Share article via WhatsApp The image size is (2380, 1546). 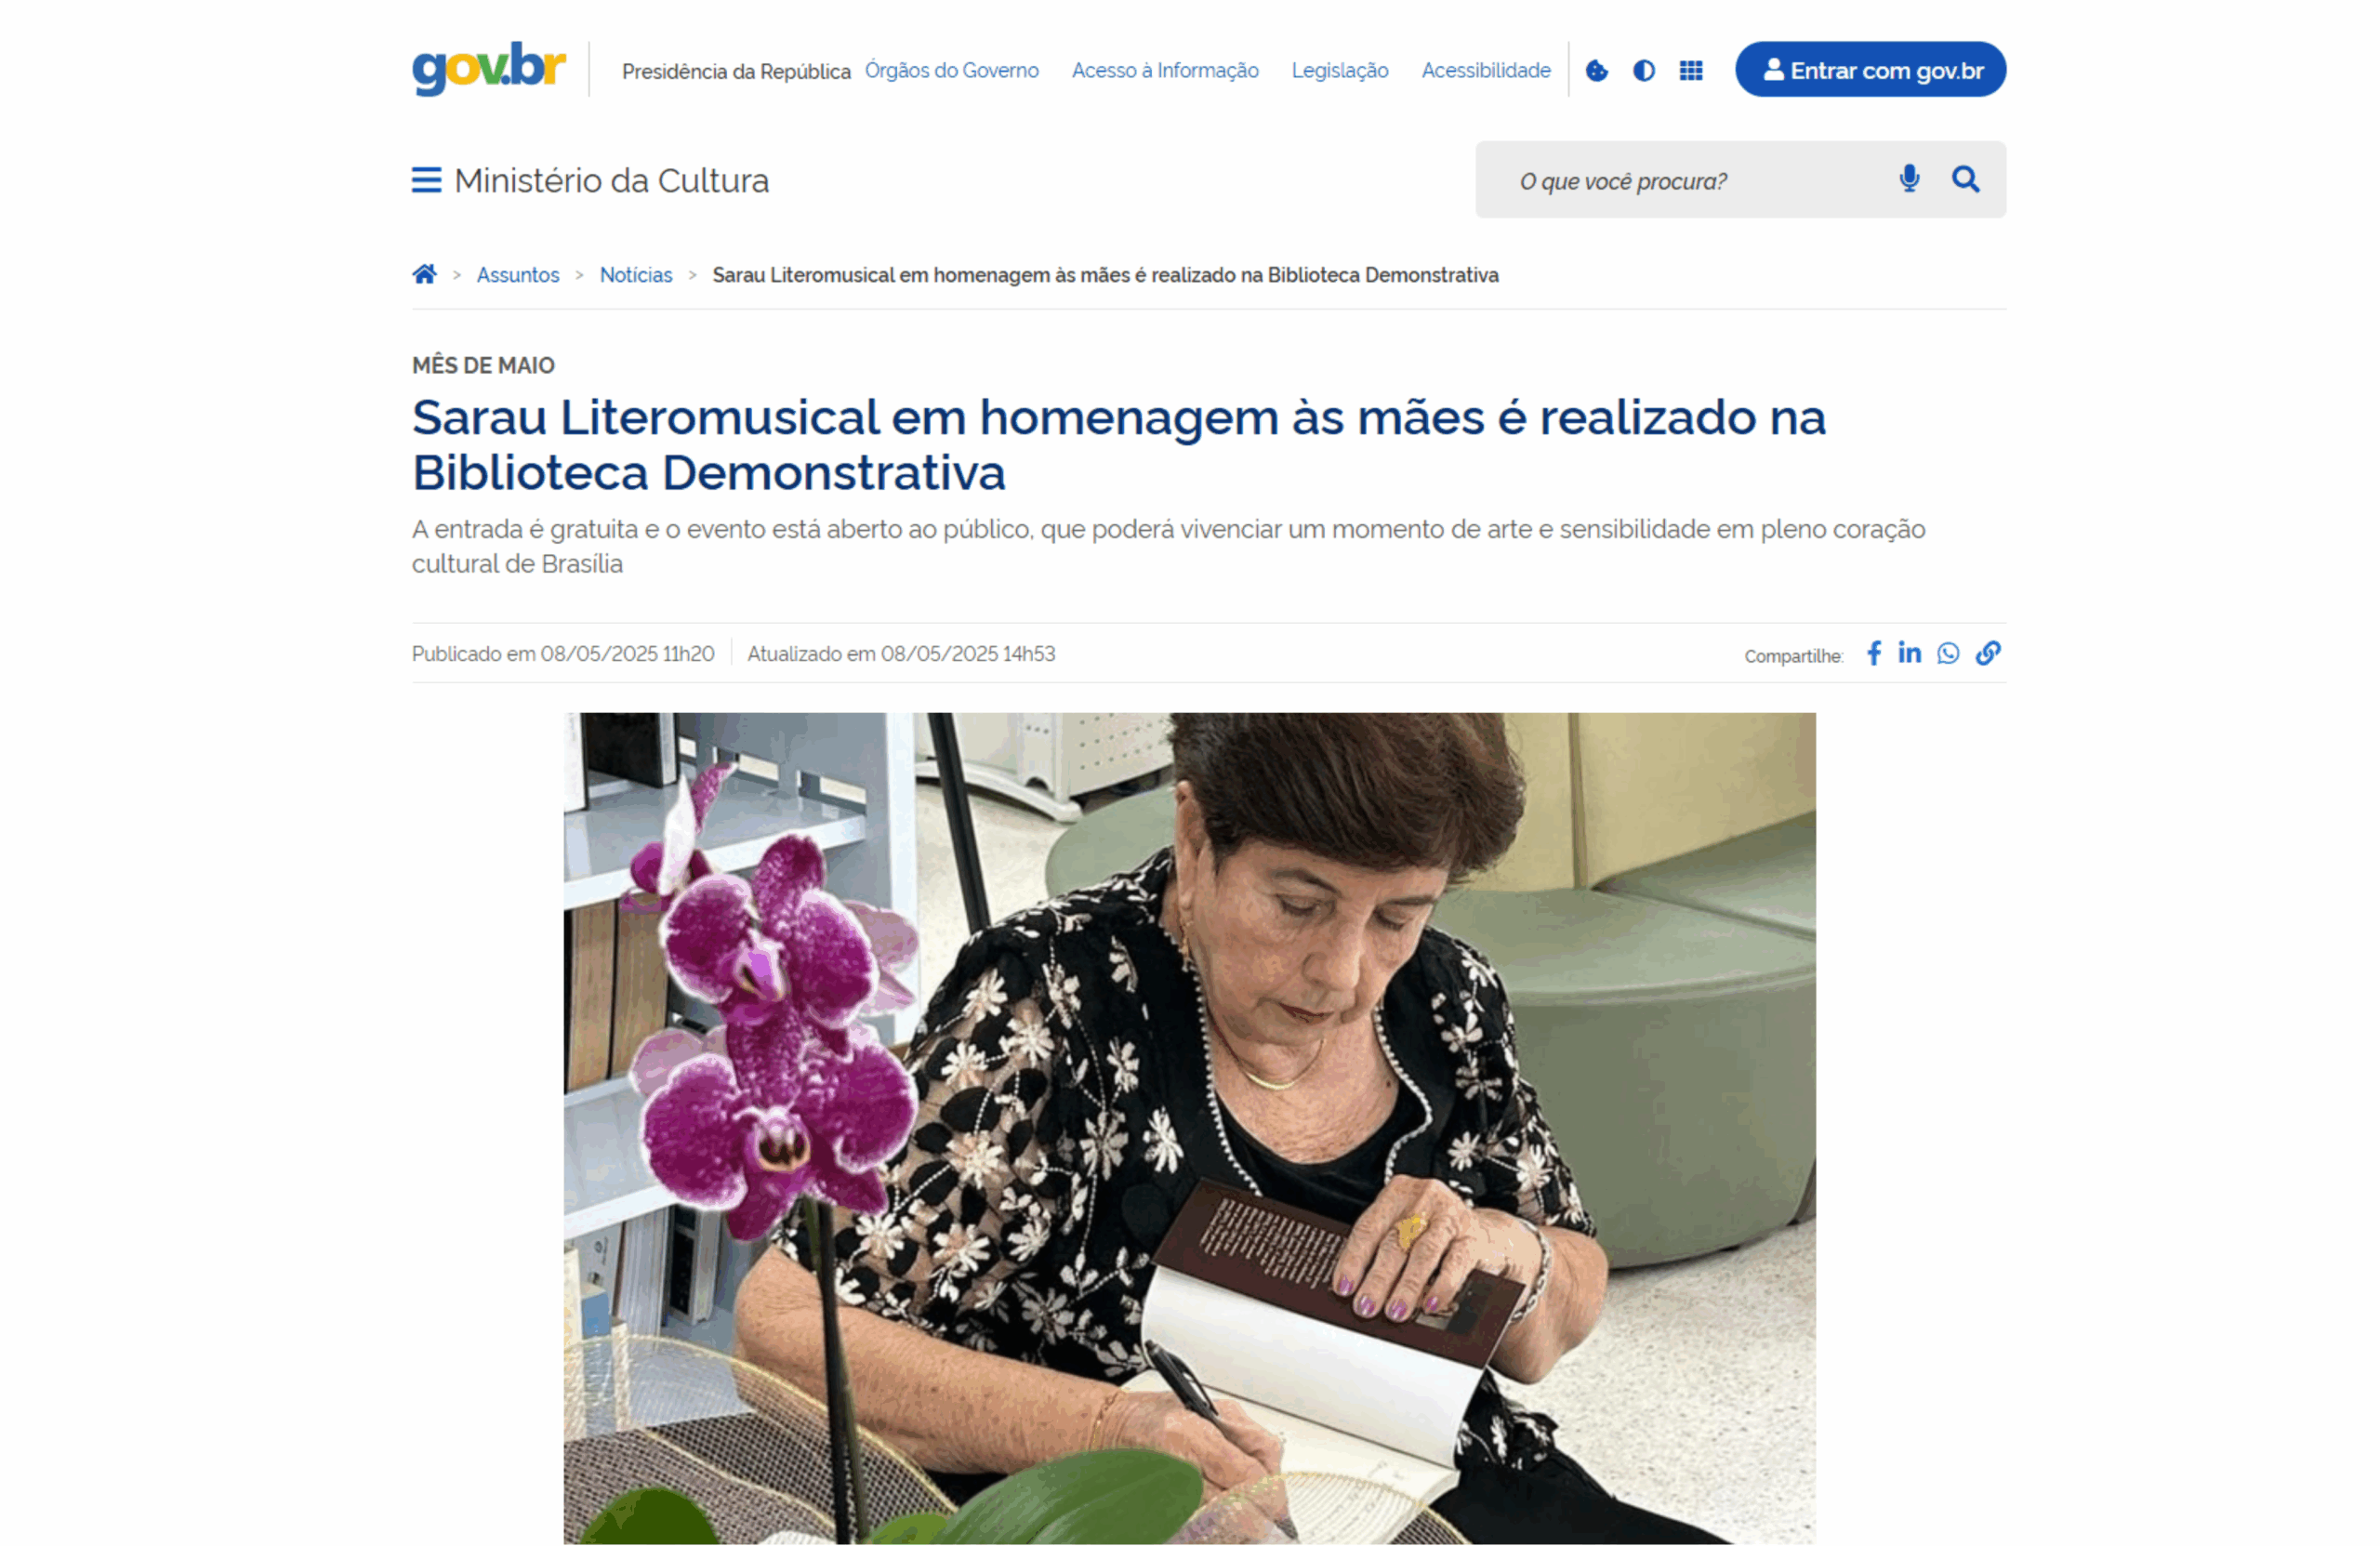point(1948,653)
